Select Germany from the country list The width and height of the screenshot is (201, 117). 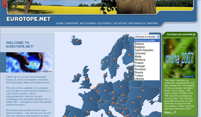[140, 53]
